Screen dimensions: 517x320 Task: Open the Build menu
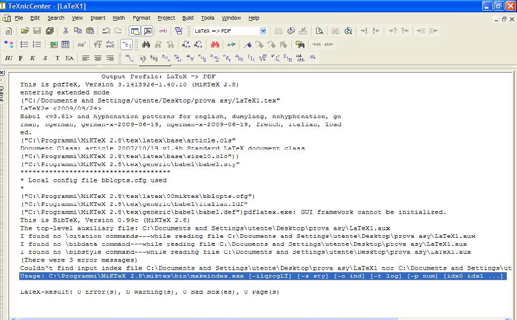[188, 18]
